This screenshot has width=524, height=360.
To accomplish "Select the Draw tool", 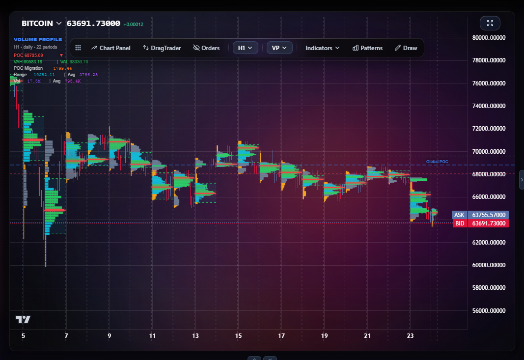I will tap(406, 48).
